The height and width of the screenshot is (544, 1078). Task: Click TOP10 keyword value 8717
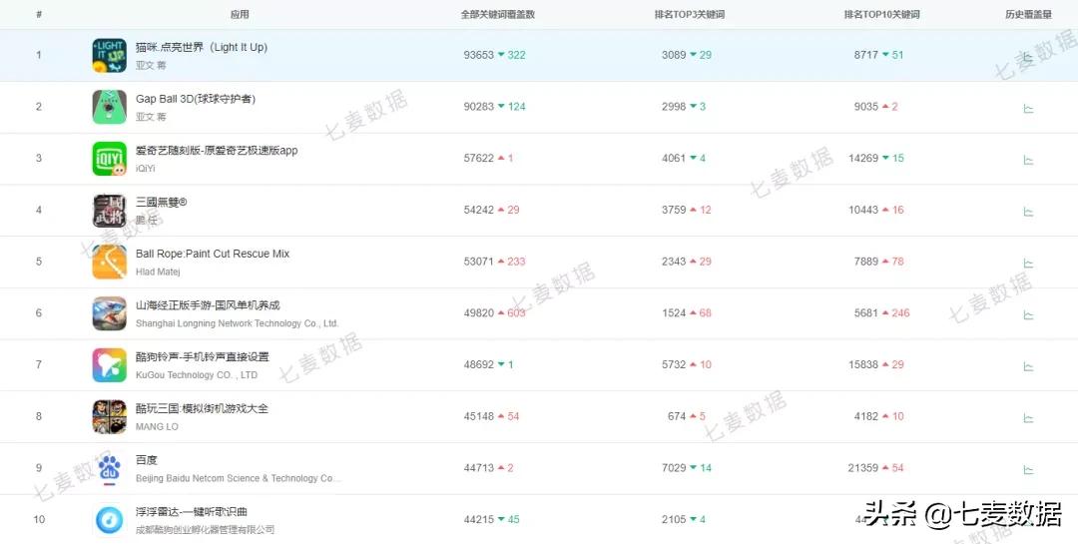tap(866, 55)
